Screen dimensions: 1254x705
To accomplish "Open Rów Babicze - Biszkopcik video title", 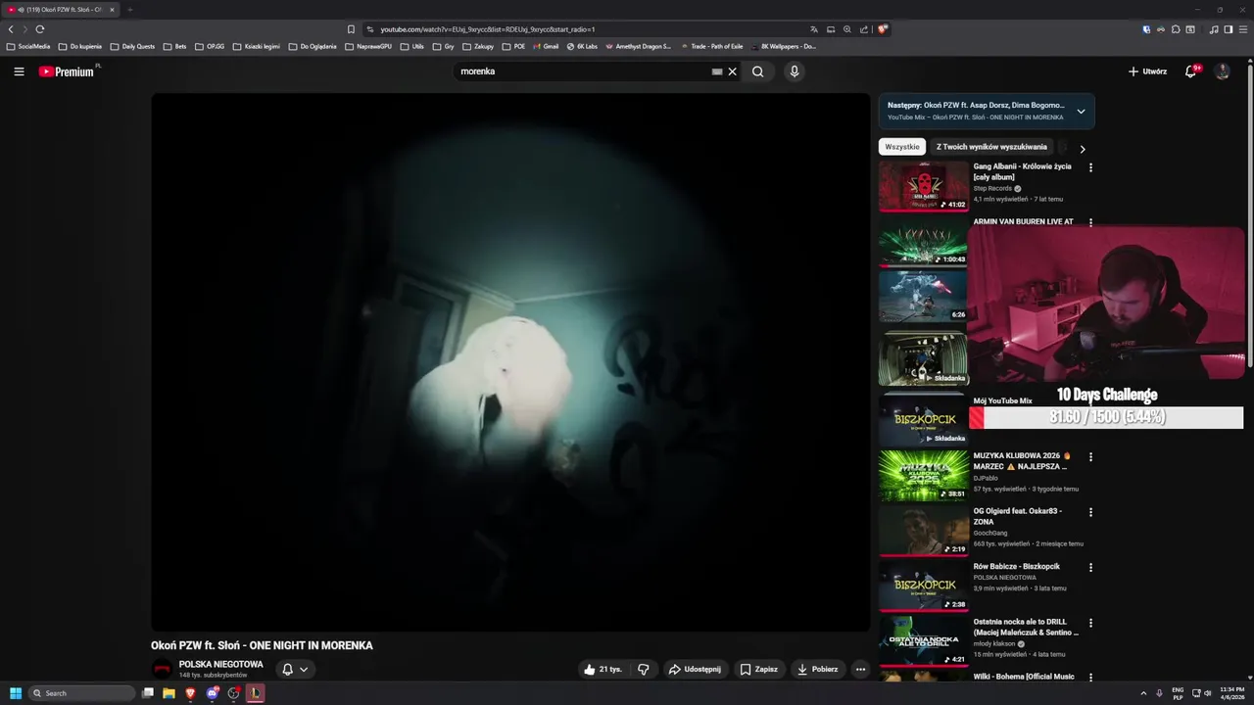I will coord(1016,567).
